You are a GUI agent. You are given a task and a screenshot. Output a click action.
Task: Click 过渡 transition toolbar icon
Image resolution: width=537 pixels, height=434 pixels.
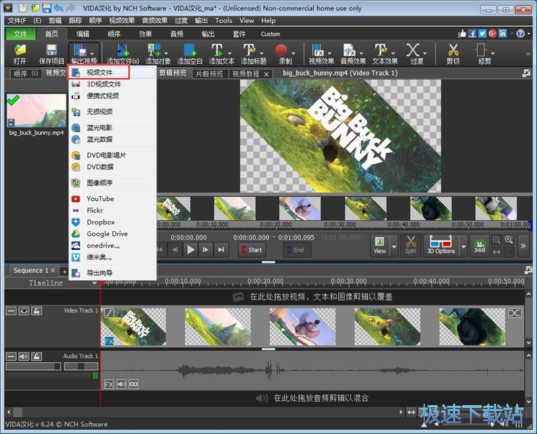pos(413,54)
